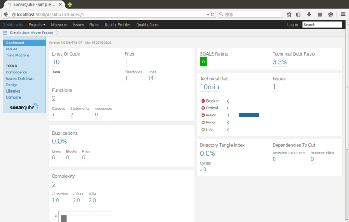Click the Info severity icon
Viewport: 349px width, 222px height.
pyautogui.click(x=203, y=129)
